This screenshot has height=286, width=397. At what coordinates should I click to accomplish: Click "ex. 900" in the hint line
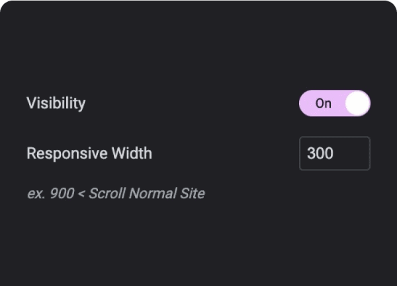click(x=50, y=194)
